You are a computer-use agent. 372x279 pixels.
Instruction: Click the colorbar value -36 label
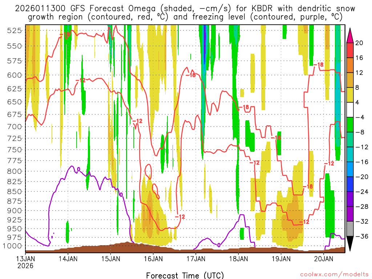point(362,236)
